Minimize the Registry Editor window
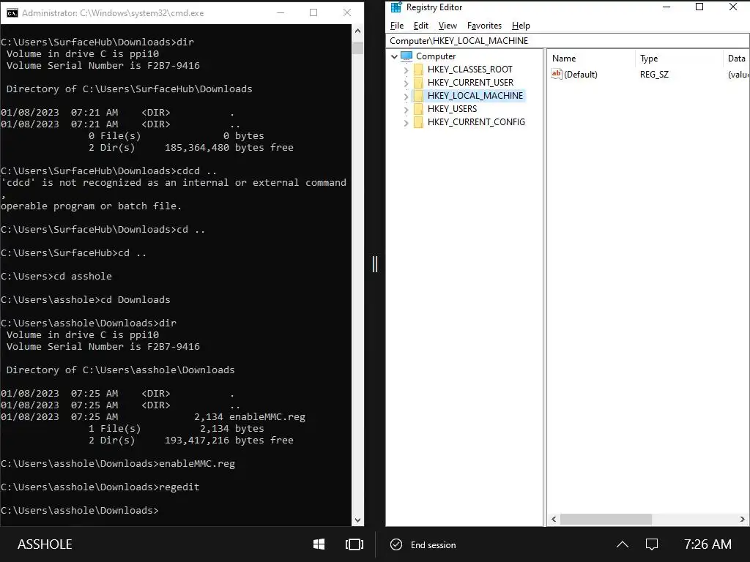Viewport: 750px width, 562px height. coord(667,7)
